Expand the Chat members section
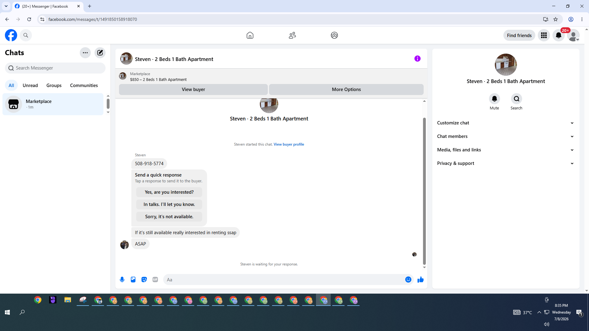The width and height of the screenshot is (589, 331). (x=506, y=136)
